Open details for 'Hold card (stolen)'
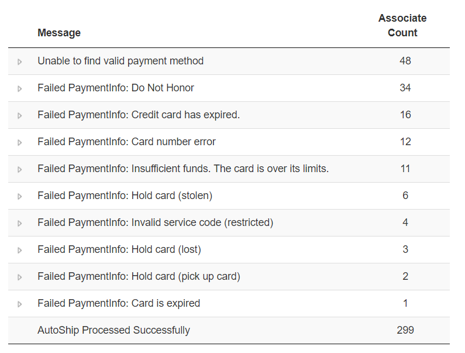The width and height of the screenshot is (465, 353). pyautogui.click(x=19, y=196)
